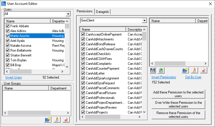Uncheck the CanAddProjects permission checkbox

pyautogui.click(x=83, y=112)
